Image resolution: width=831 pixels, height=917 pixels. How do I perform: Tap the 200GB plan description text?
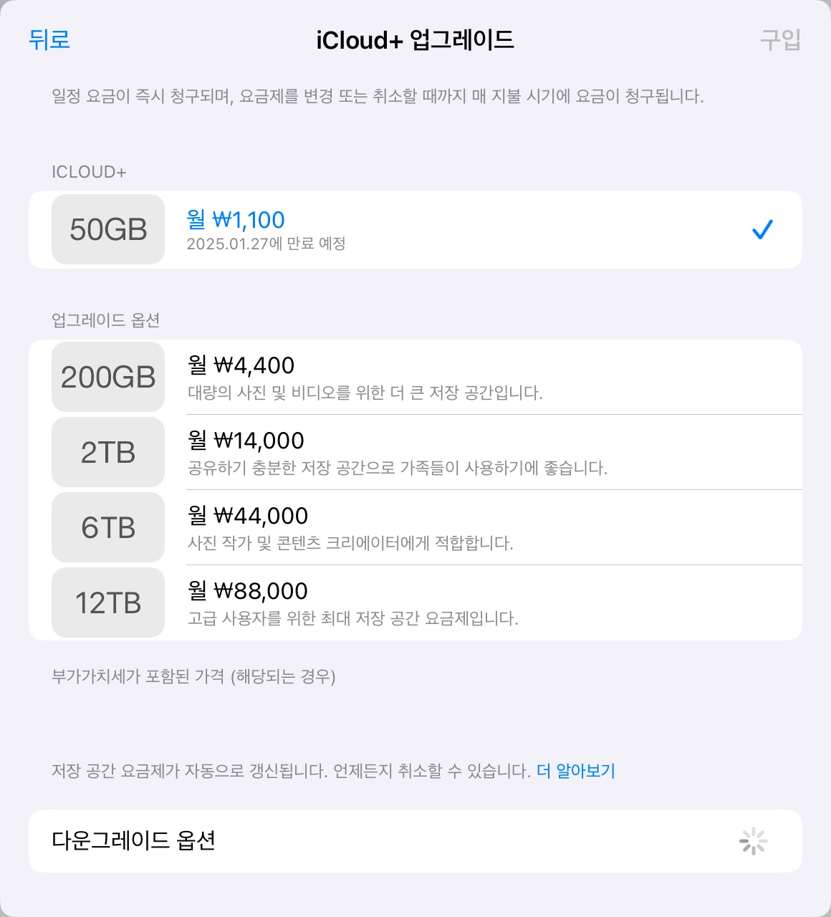coord(365,393)
